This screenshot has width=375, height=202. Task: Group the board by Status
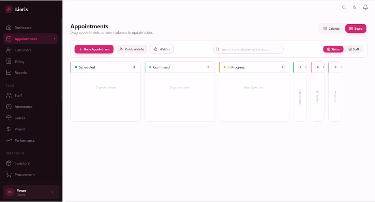tap(333, 49)
